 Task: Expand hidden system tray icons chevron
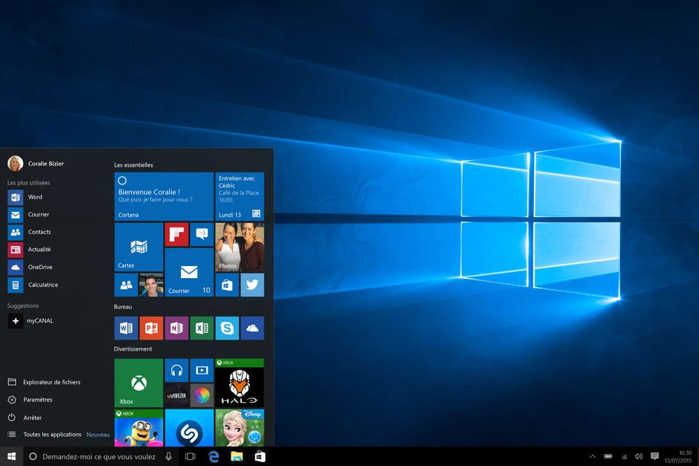593,456
